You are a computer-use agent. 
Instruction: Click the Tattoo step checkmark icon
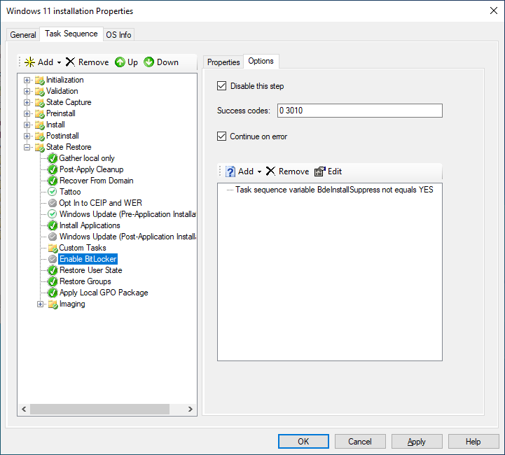coord(52,192)
